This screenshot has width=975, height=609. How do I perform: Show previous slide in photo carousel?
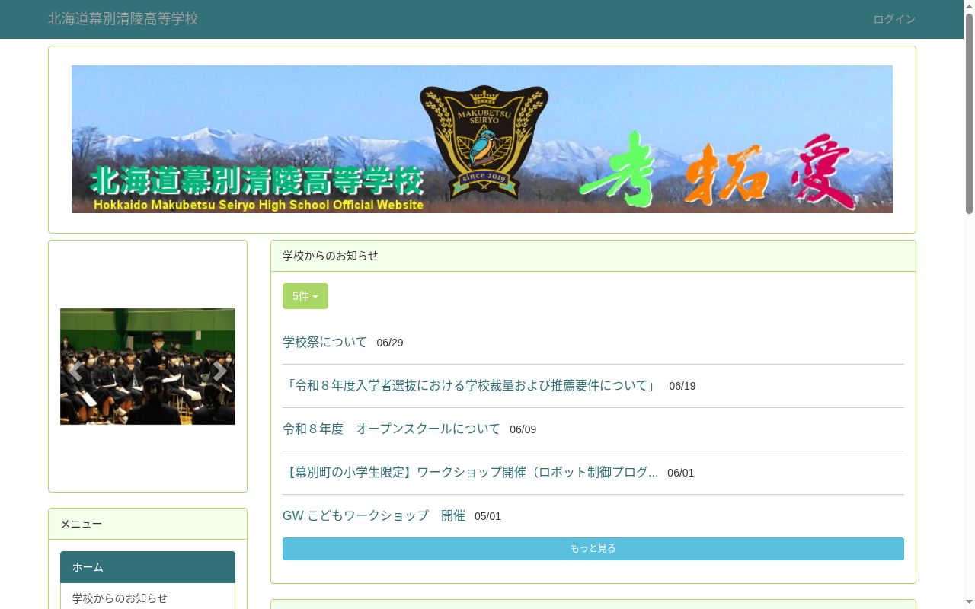[x=75, y=371]
